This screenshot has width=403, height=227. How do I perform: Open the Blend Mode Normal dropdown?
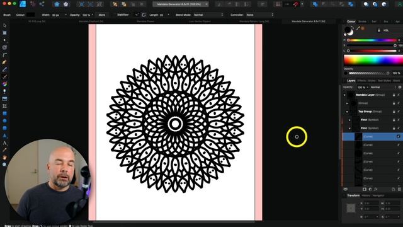208,15
